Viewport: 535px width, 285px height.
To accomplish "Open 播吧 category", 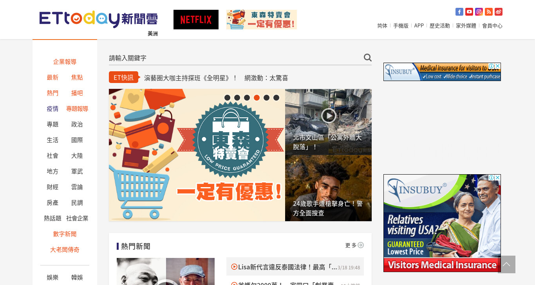I will (x=77, y=93).
